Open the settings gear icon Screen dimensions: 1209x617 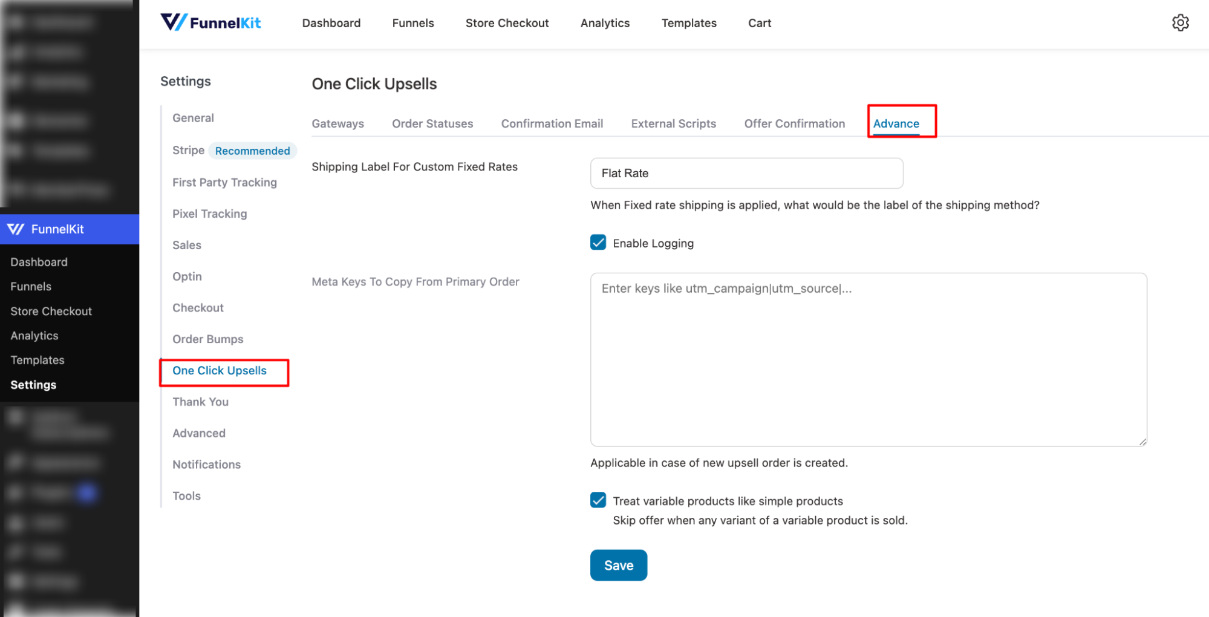(x=1181, y=22)
